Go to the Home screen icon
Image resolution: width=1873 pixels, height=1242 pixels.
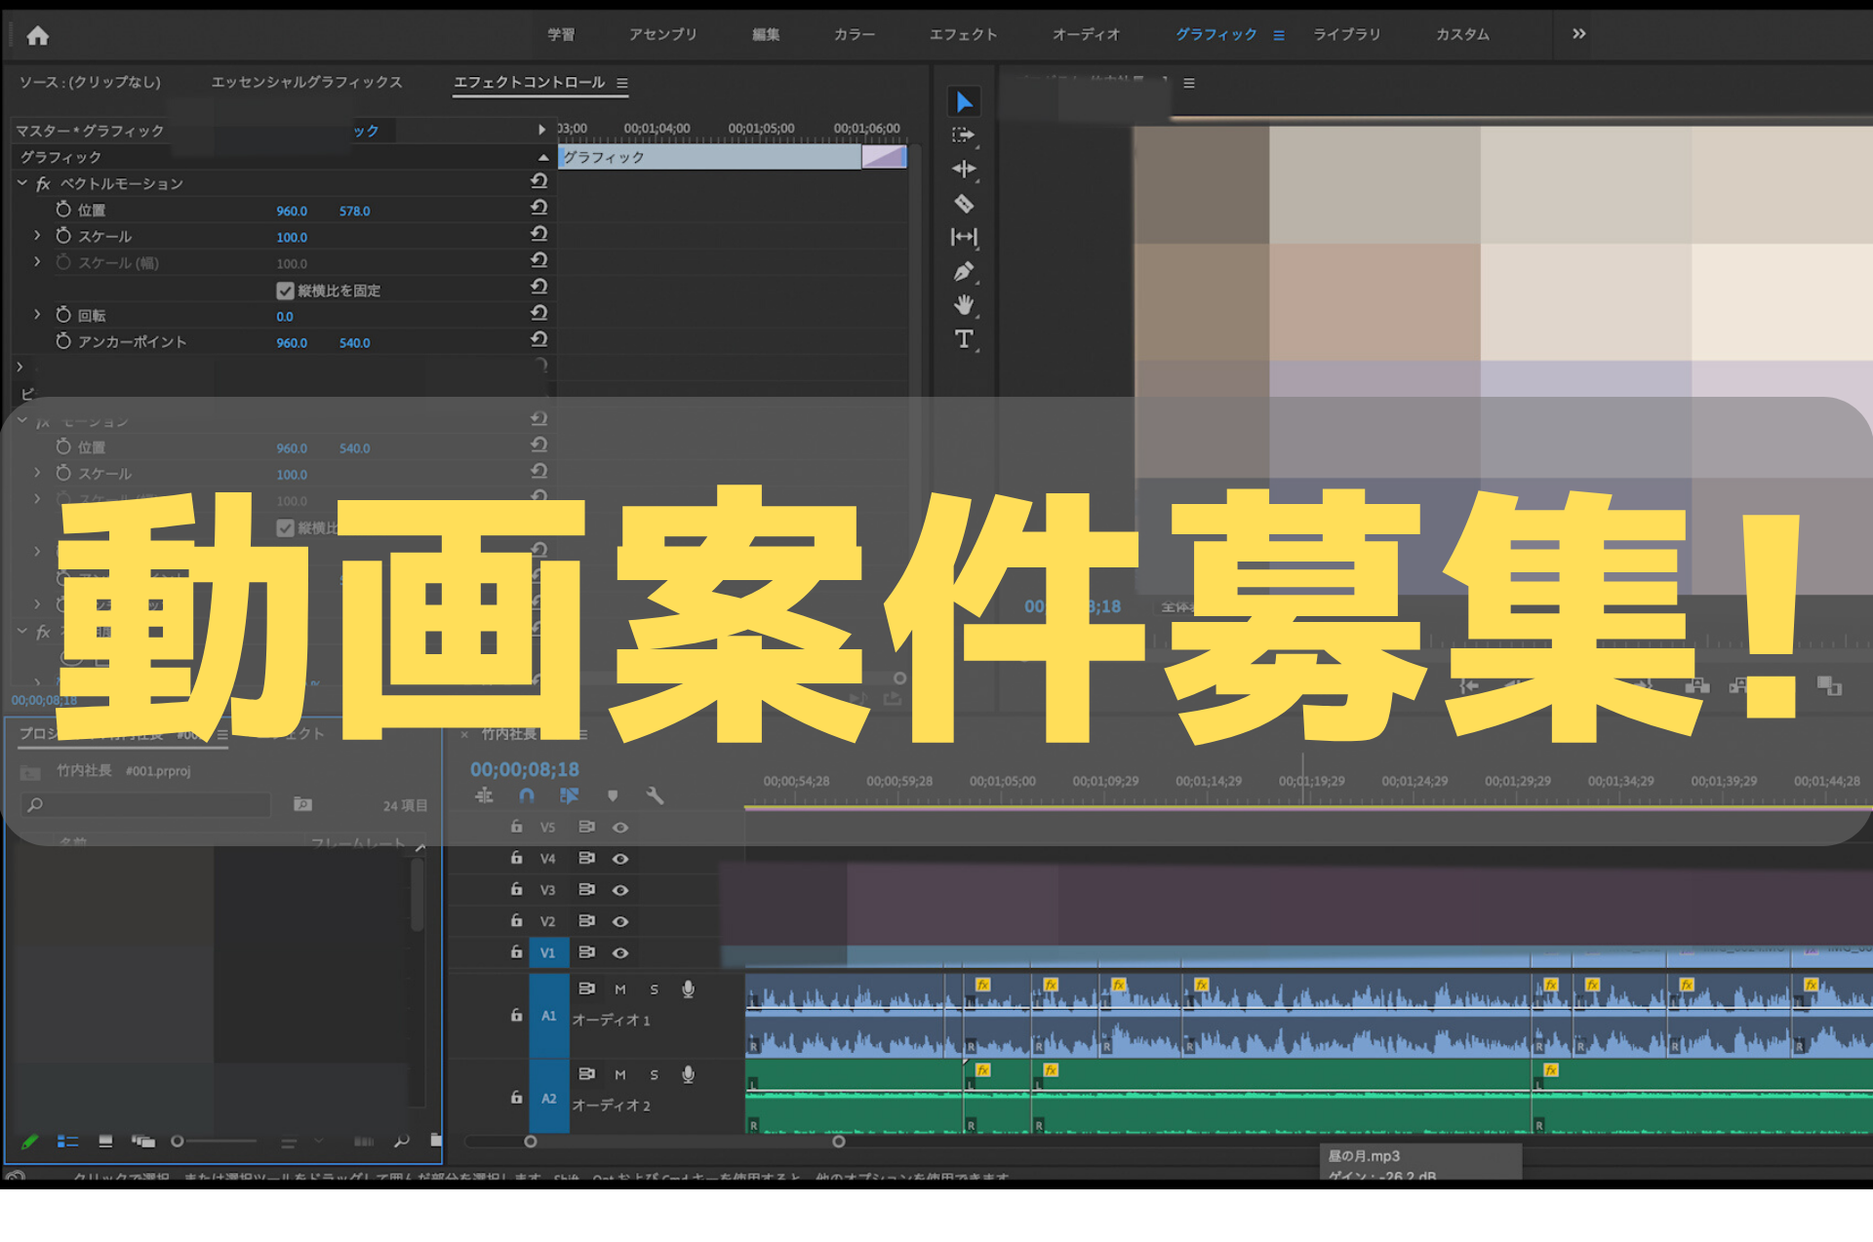click(38, 36)
